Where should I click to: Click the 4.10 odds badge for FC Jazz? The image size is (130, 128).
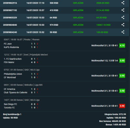point(122,45)
